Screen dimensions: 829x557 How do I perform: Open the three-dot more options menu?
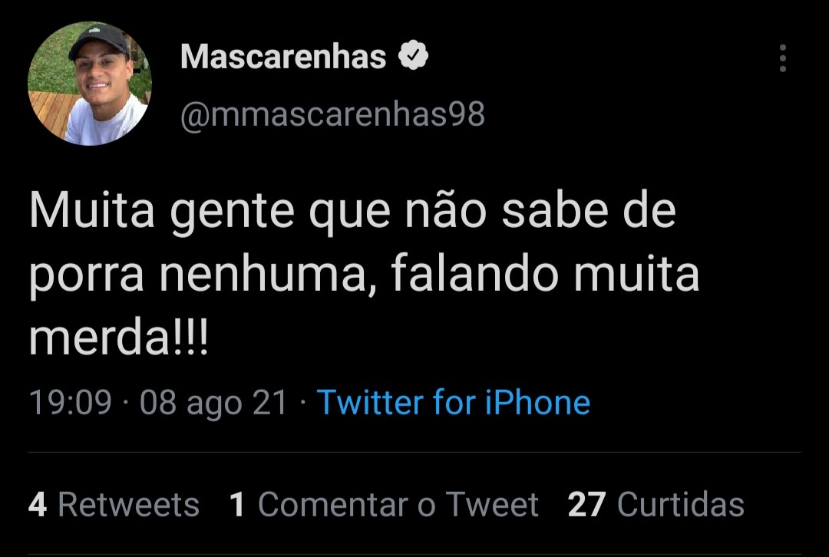click(782, 58)
